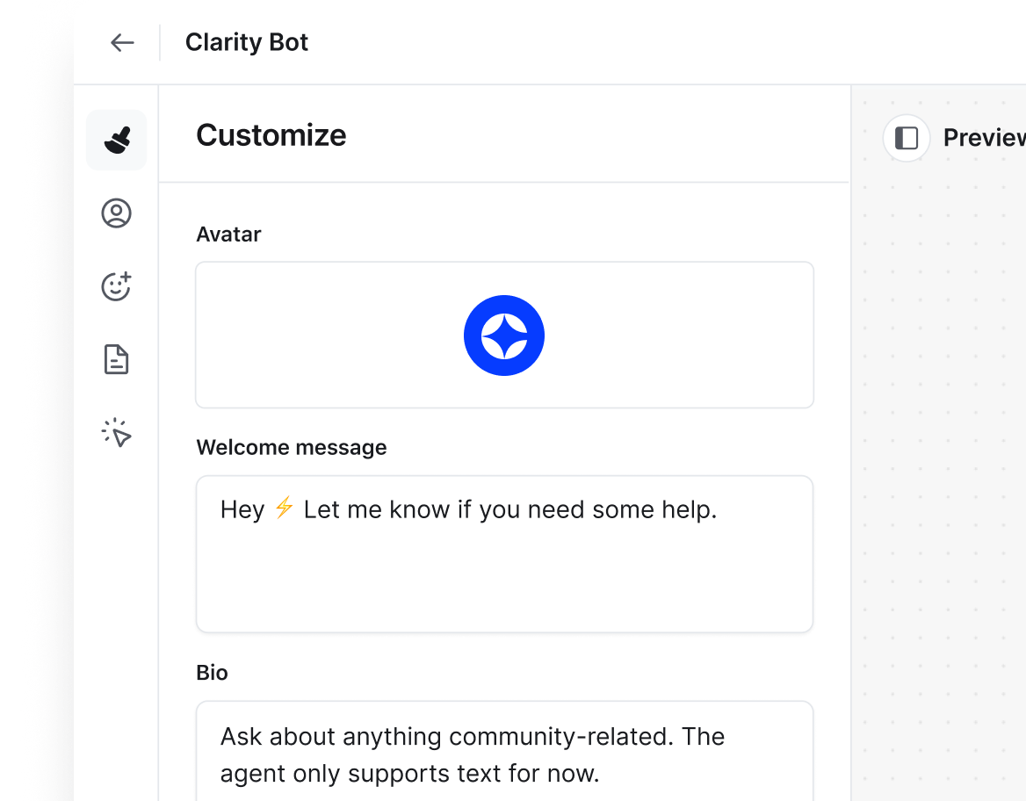Select the Customize paintbrush icon in the sidebar
The image size is (1026, 801).
(x=116, y=140)
